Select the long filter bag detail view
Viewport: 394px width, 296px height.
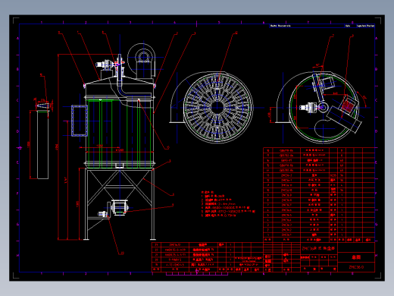coord(42,144)
